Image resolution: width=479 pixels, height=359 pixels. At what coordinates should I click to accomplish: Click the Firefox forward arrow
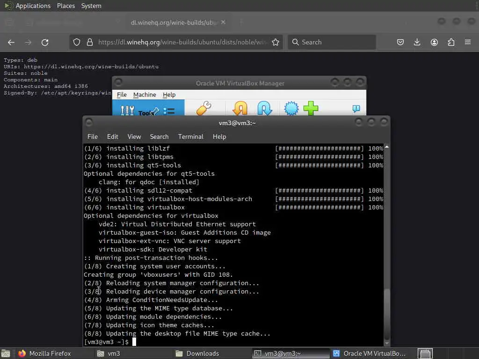click(x=28, y=42)
